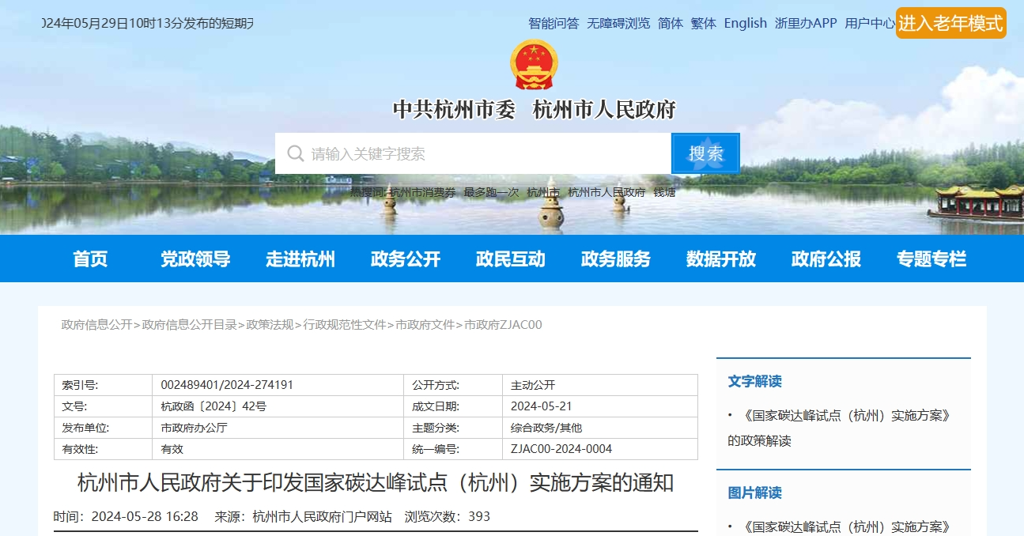Open the 数据开放 navigation menu
This screenshot has height=536, width=1024.
click(x=720, y=259)
